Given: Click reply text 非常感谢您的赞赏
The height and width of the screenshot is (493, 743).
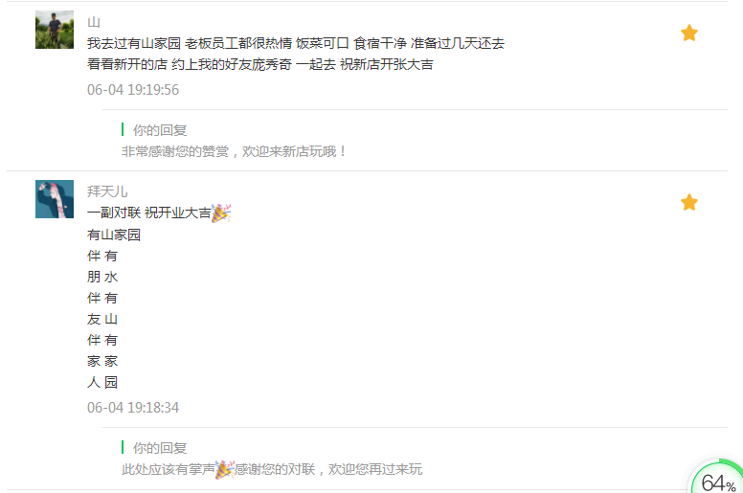Looking at the screenshot, I should pyautogui.click(x=175, y=151).
